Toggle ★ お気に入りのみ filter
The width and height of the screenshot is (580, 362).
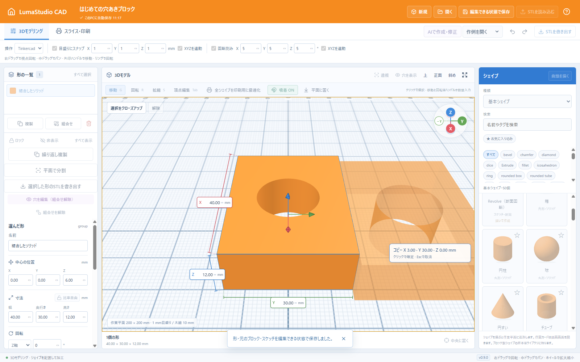pos(500,139)
